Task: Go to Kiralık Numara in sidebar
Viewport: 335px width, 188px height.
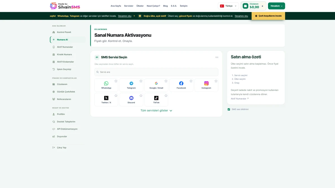Action: (x=68, y=54)
